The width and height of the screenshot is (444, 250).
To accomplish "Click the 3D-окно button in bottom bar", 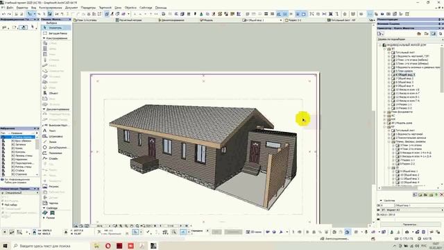I will click(x=254, y=232).
